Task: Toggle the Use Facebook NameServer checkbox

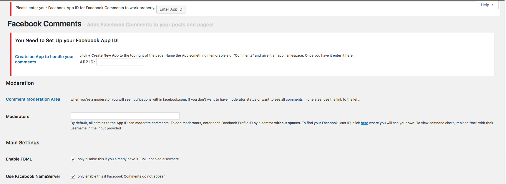Action: point(73,176)
